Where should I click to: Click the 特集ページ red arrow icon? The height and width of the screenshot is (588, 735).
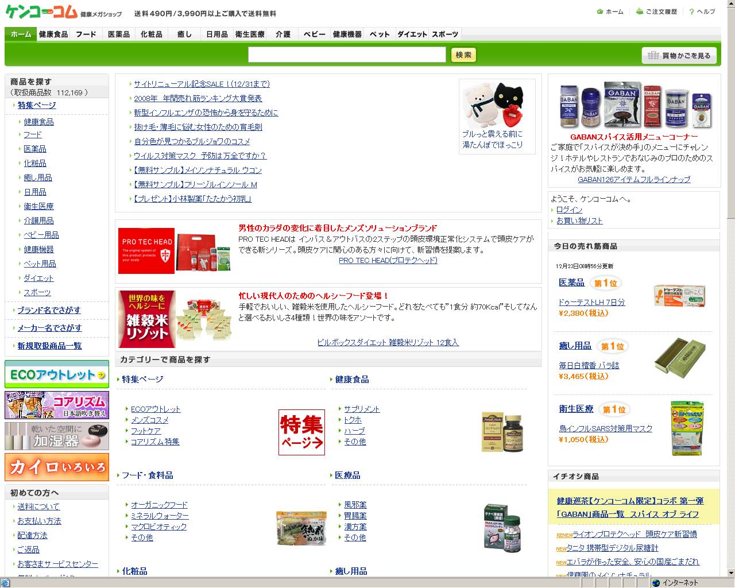[x=301, y=432]
